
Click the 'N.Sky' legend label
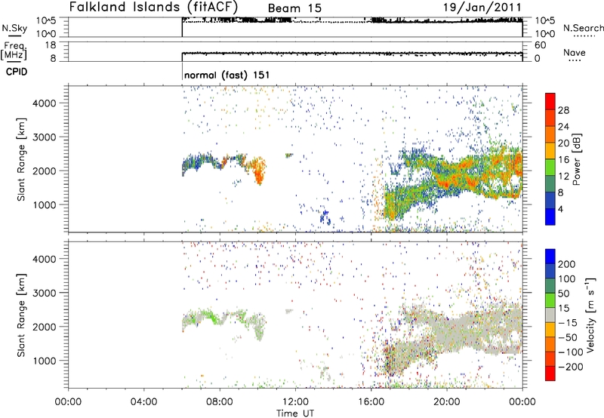click(x=14, y=28)
